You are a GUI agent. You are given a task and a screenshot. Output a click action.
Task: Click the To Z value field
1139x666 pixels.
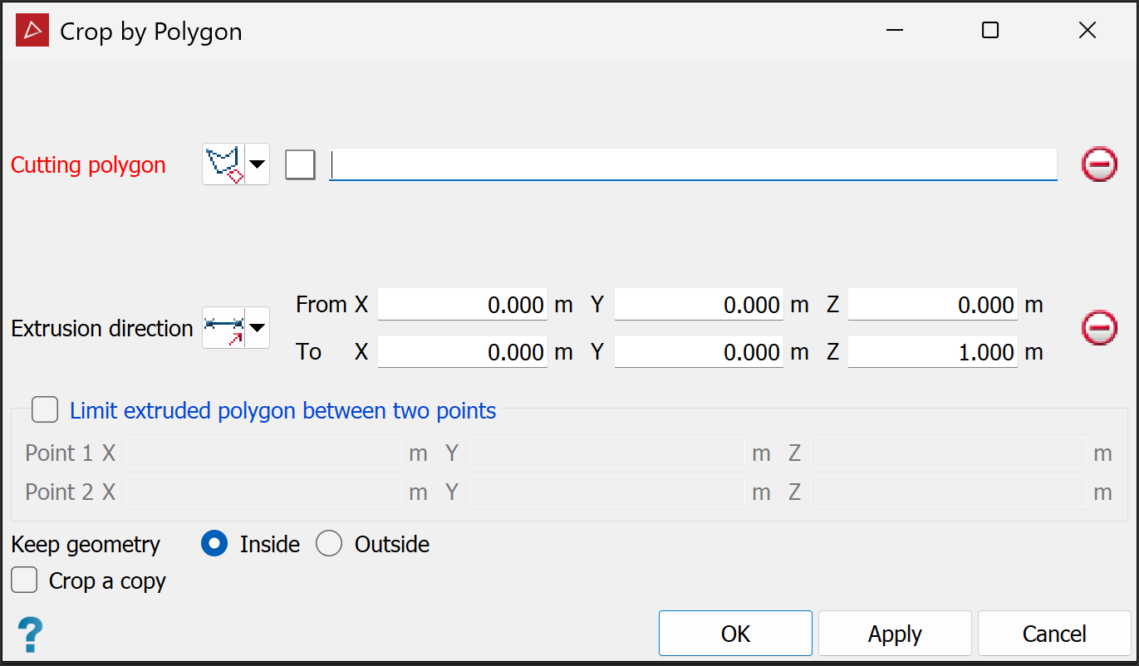[932, 352]
